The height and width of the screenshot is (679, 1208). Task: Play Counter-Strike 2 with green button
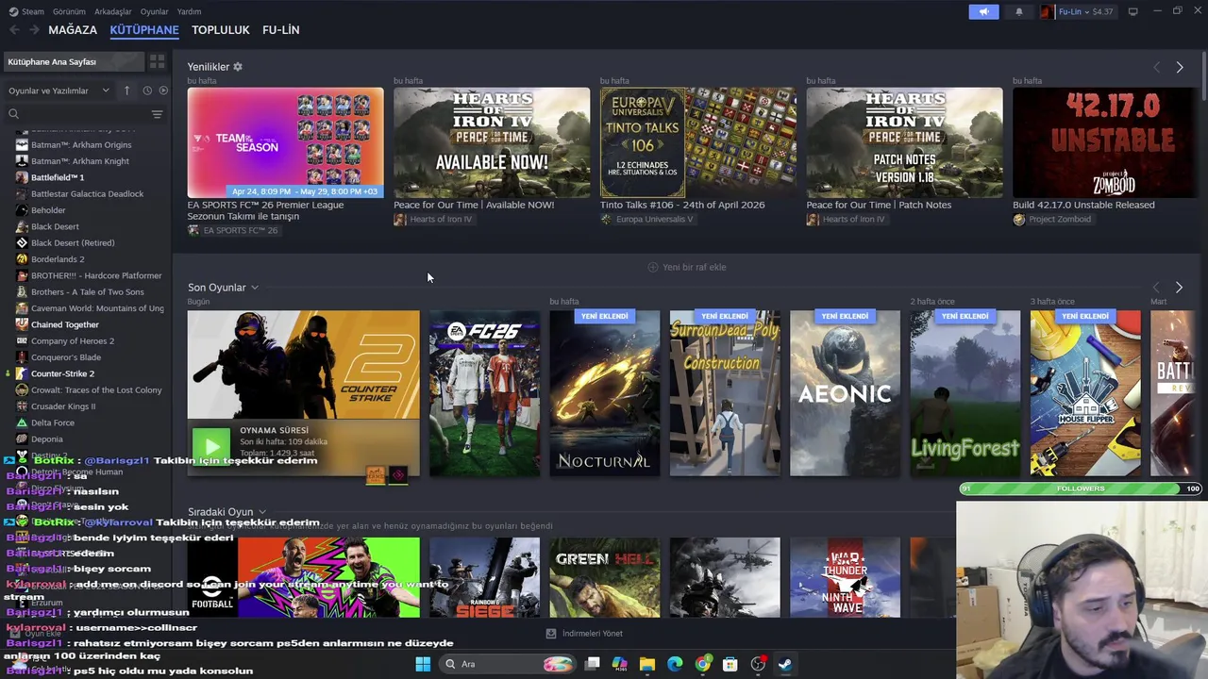pyautogui.click(x=211, y=446)
